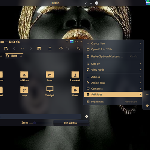Click the Dolphin title in top bar
The image size is (150, 150).
tap(55, 3)
